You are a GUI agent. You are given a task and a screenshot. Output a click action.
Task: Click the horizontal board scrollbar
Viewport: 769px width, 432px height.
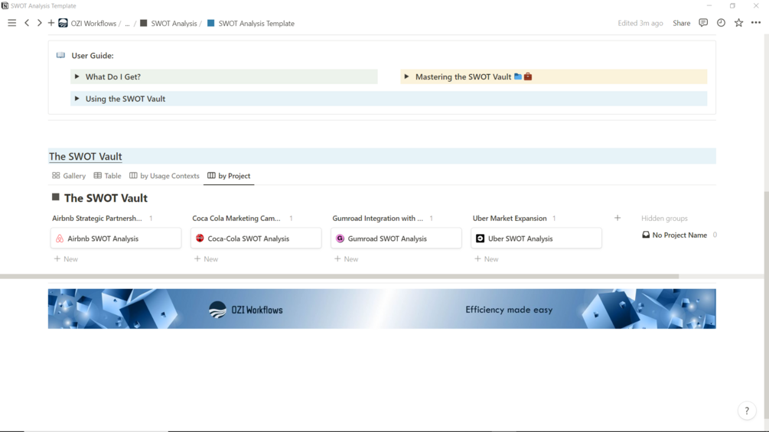click(340, 276)
